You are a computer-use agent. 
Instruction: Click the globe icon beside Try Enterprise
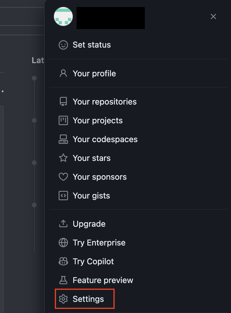point(63,242)
